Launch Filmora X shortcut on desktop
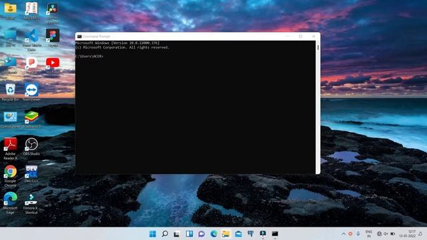This screenshot has width=427, height=240. tap(31, 203)
